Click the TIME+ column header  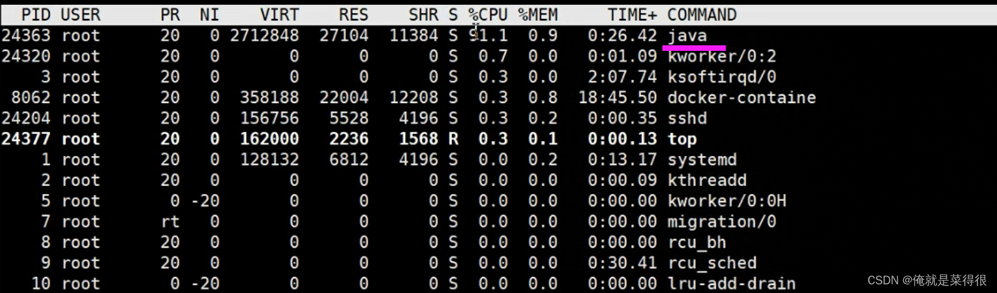pyautogui.click(x=632, y=14)
